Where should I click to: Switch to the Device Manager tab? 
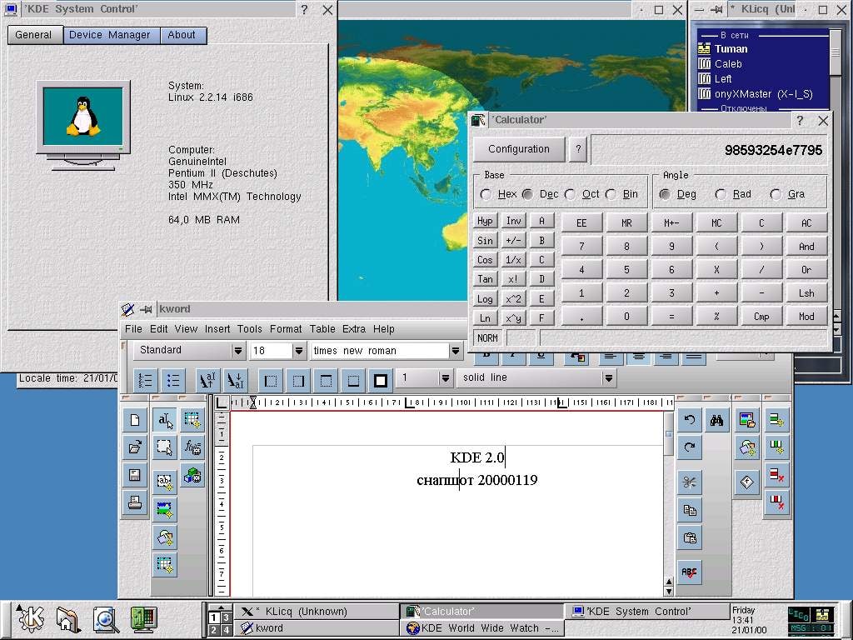click(x=112, y=35)
